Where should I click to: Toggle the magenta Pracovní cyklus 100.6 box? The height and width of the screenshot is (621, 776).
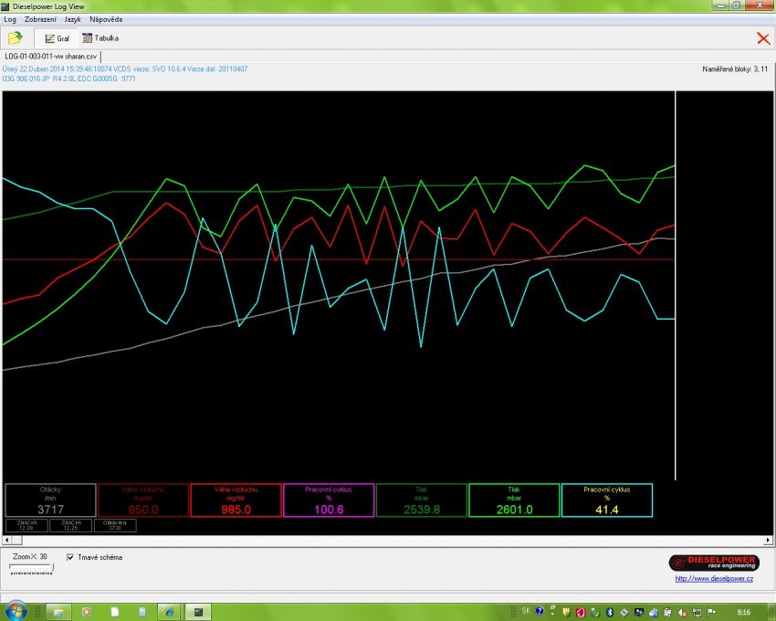[x=329, y=500]
